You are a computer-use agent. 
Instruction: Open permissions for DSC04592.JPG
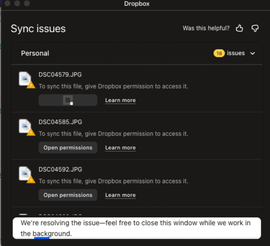coord(68,195)
